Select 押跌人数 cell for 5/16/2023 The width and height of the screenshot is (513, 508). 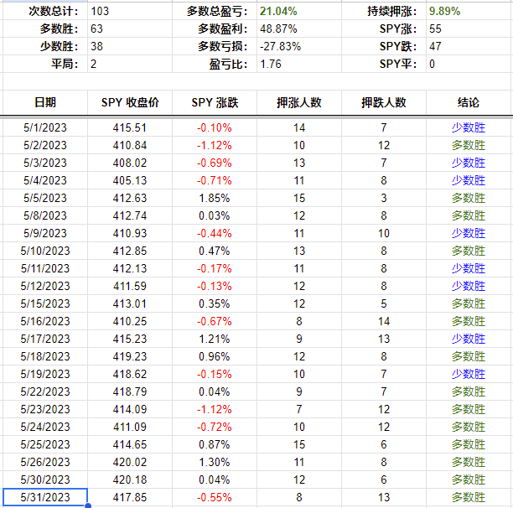click(x=384, y=322)
